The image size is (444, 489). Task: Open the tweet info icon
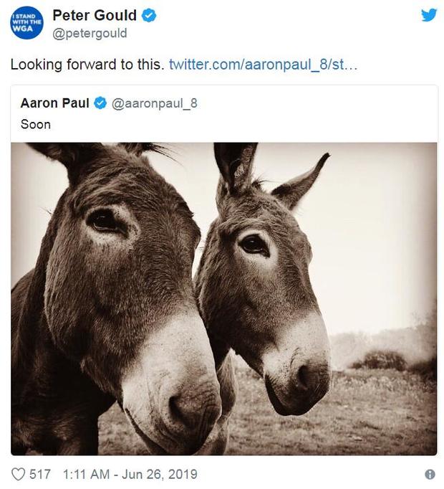[430, 474]
